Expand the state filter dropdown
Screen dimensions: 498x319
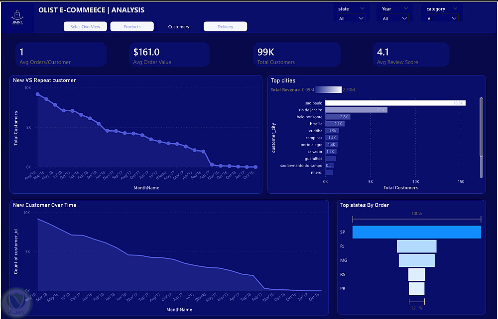tap(351, 18)
